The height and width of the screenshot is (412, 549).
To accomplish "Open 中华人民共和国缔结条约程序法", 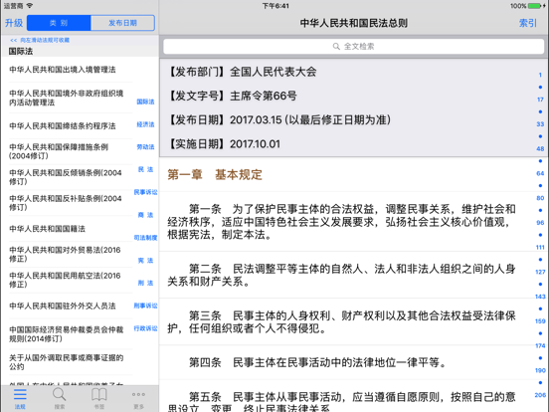I will tap(70, 126).
